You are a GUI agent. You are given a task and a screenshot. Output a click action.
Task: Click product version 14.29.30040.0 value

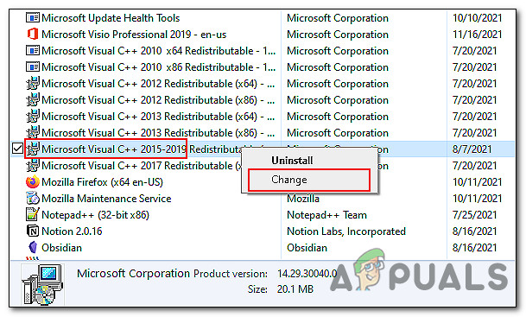coord(307,274)
